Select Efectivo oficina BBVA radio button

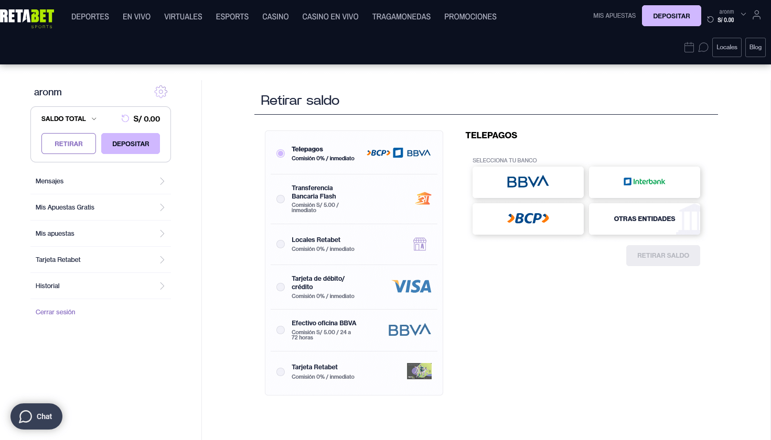coord(281,330)
